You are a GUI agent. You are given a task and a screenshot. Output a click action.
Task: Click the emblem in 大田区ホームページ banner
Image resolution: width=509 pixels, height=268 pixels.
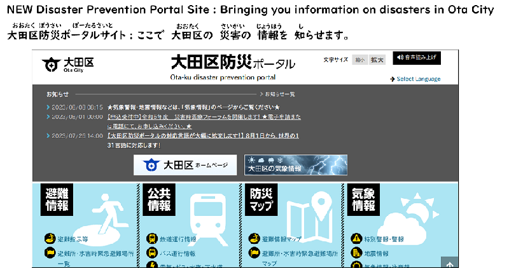tap(151, 165)
